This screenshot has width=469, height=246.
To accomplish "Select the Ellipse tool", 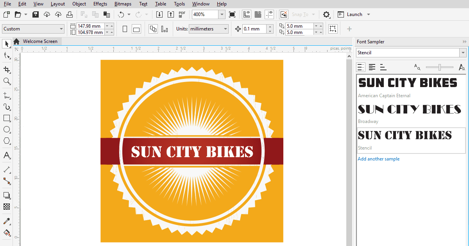I will coord(6,130).
